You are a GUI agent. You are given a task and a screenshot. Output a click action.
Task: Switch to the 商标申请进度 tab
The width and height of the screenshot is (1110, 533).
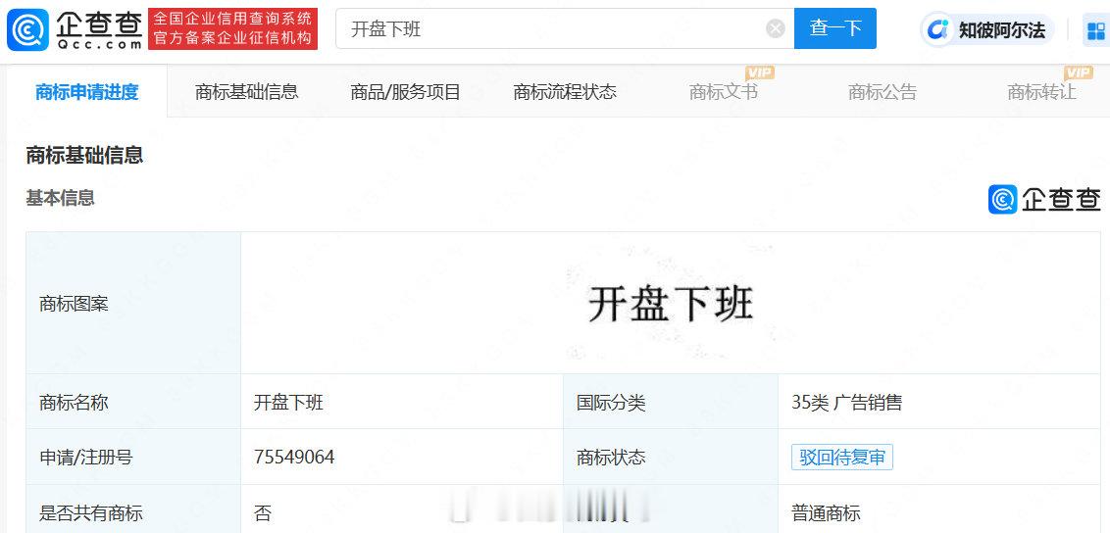pos(87,92)
